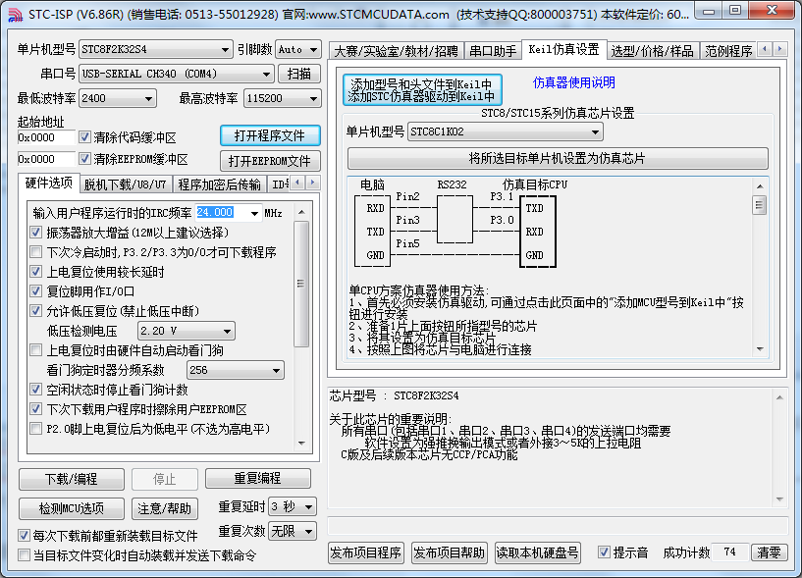Enable 当目标文件变化时自动装载并发送下载命令
The width and height of the screenshot is (802, 578).
[x=24, y=555]
